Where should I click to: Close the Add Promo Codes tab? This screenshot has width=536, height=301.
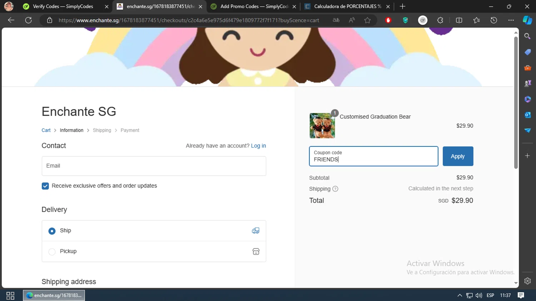click(294, 6)
